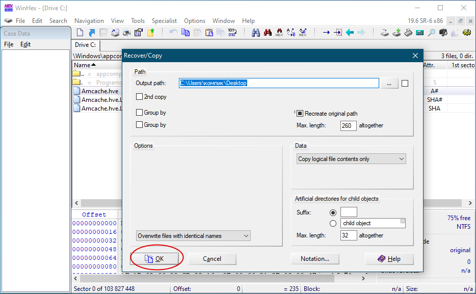
Task: Click the Undo toolbar icon
Action: (173, 33)
